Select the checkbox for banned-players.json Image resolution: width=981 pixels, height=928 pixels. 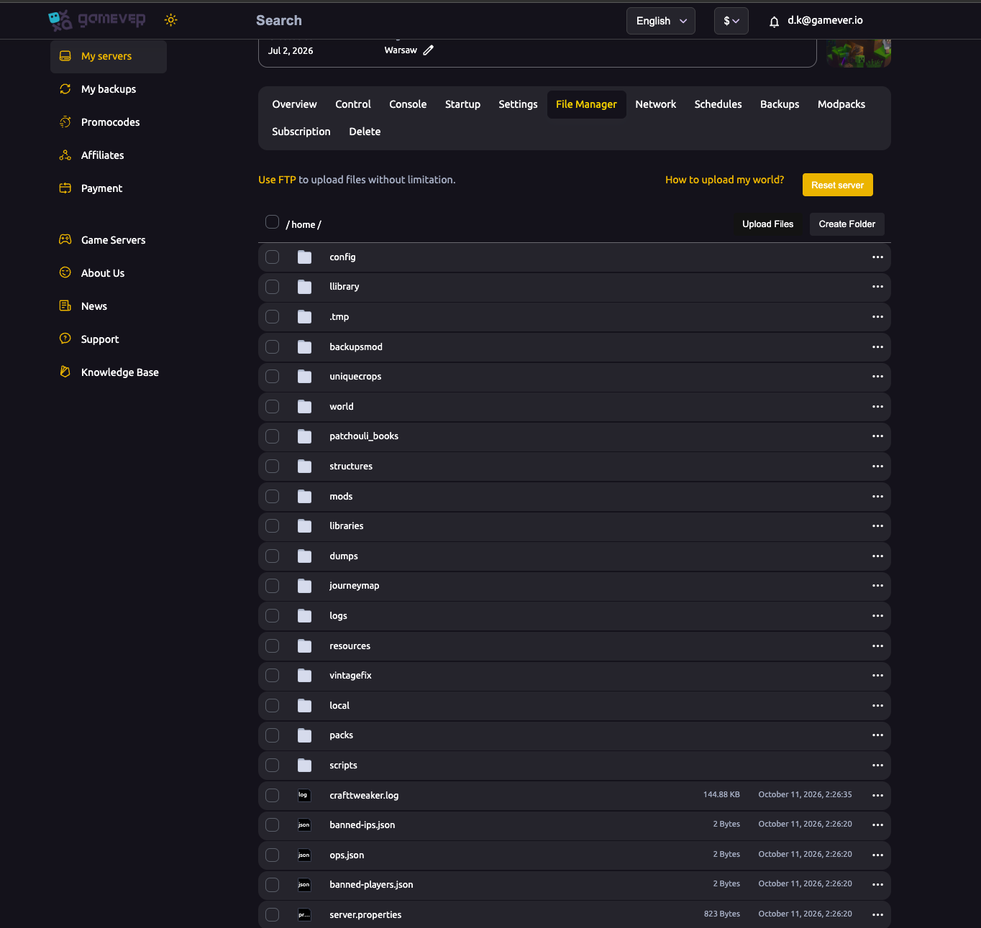[x=272, y=885]
